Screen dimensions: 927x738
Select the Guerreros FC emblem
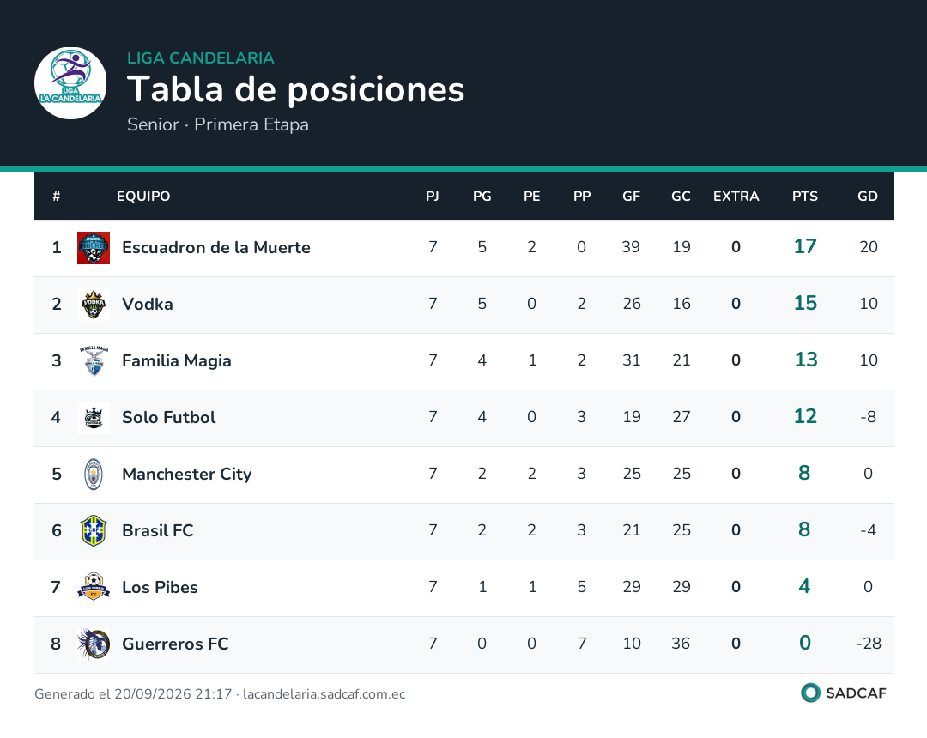tap(94, 644)
